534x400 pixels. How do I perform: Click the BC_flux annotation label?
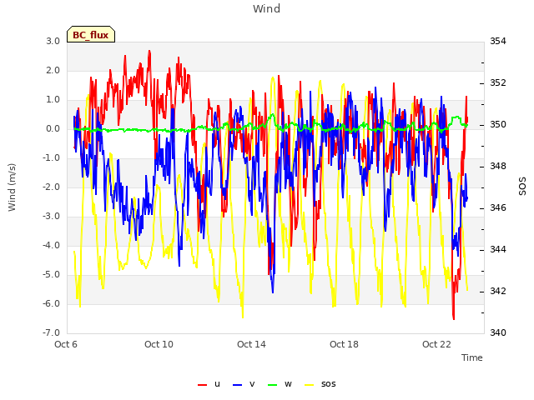(x=91, y=35)
